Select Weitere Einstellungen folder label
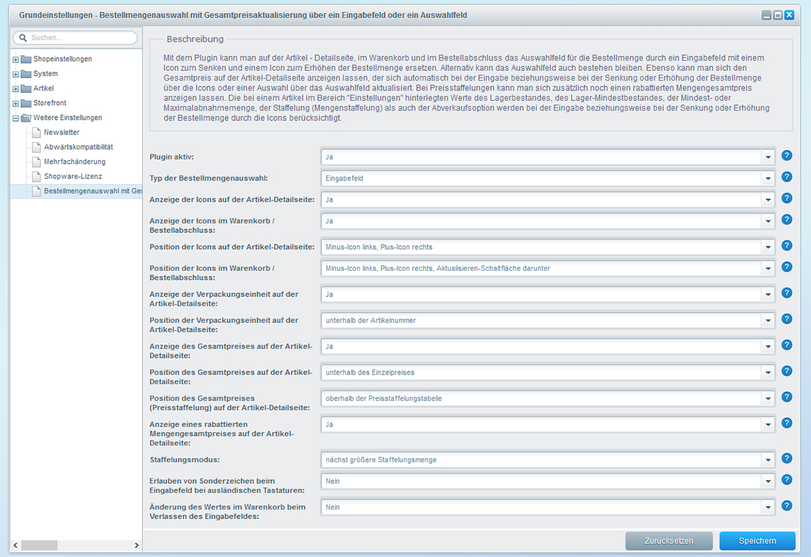Screen dimensions: 811x557 pyautogui.click(x=68, y=118)
